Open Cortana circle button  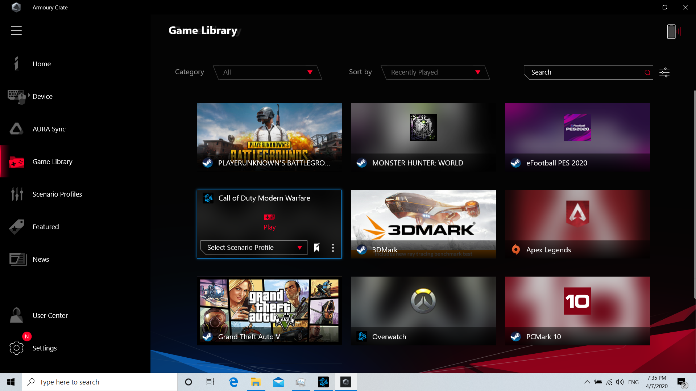pos(188,382)
